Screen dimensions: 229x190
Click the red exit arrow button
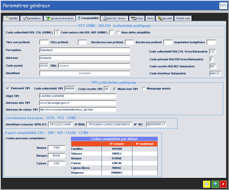coord(223,184)
